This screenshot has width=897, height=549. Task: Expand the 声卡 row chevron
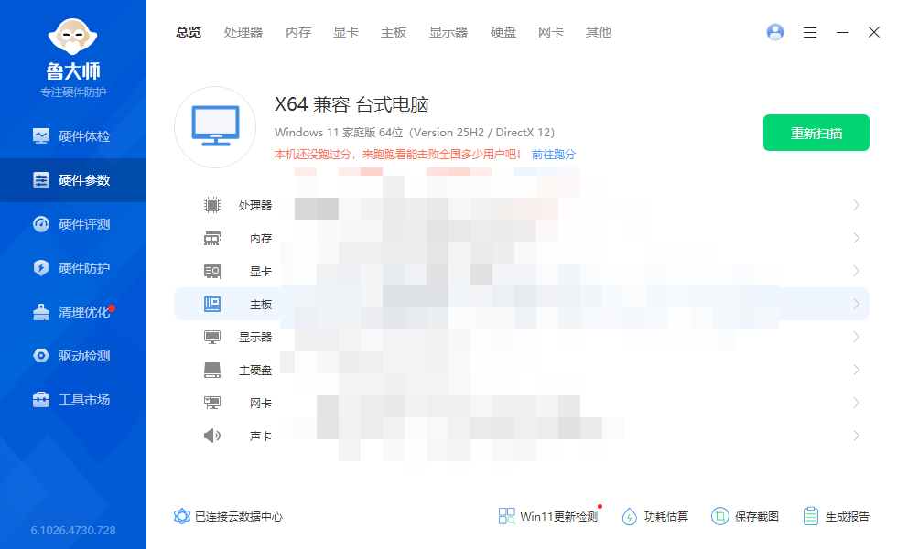coord(857,436)
